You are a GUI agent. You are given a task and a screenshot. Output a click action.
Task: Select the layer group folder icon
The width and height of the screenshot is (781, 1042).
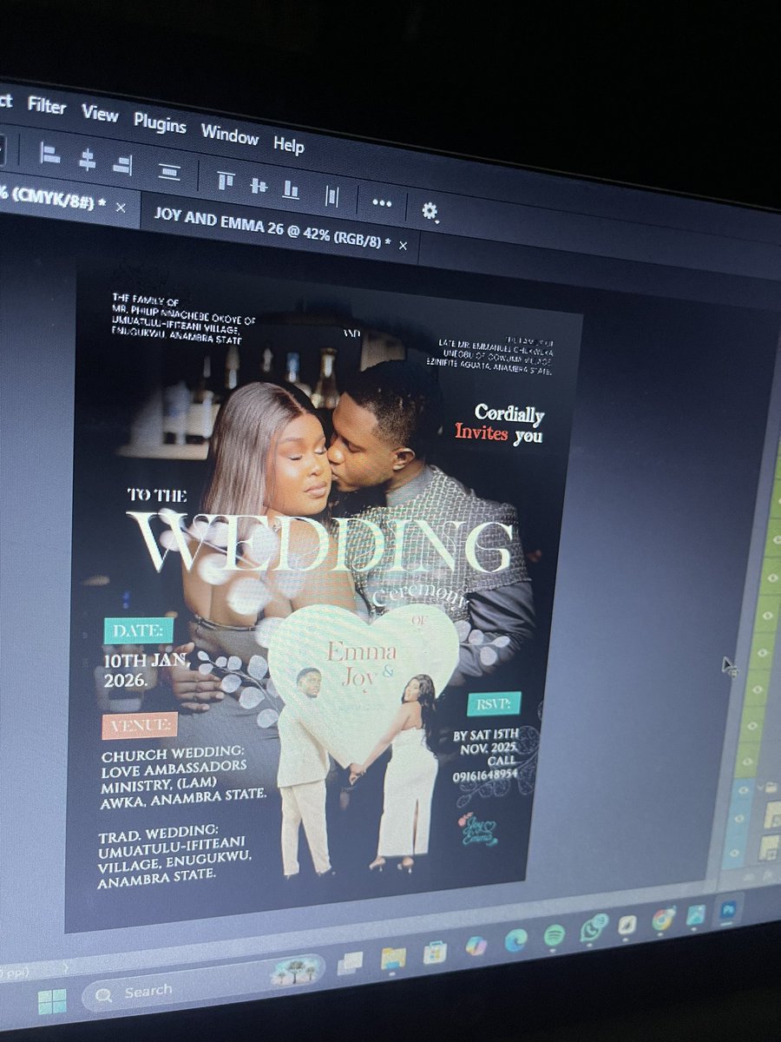pyautogui.click(x=772, y=788)
